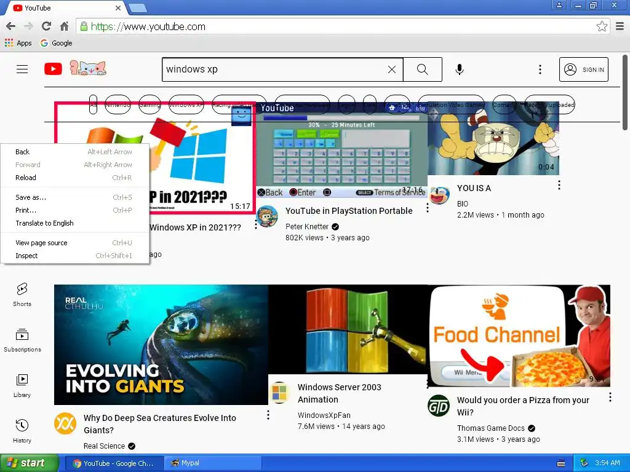Viewport: 630px width, 472px height.
Task: Open Windows Server 2003 Animation thumbnail
Action: click(348, 329)
